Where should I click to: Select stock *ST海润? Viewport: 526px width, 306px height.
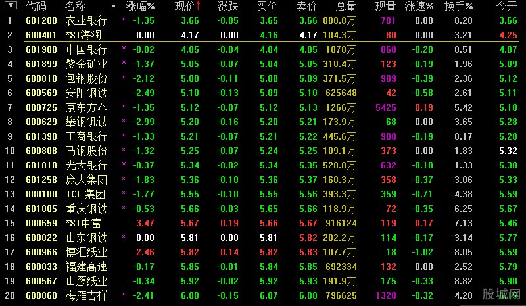coord(84,35)
